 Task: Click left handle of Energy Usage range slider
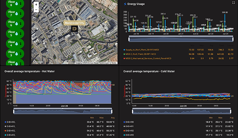click(129, 39)
